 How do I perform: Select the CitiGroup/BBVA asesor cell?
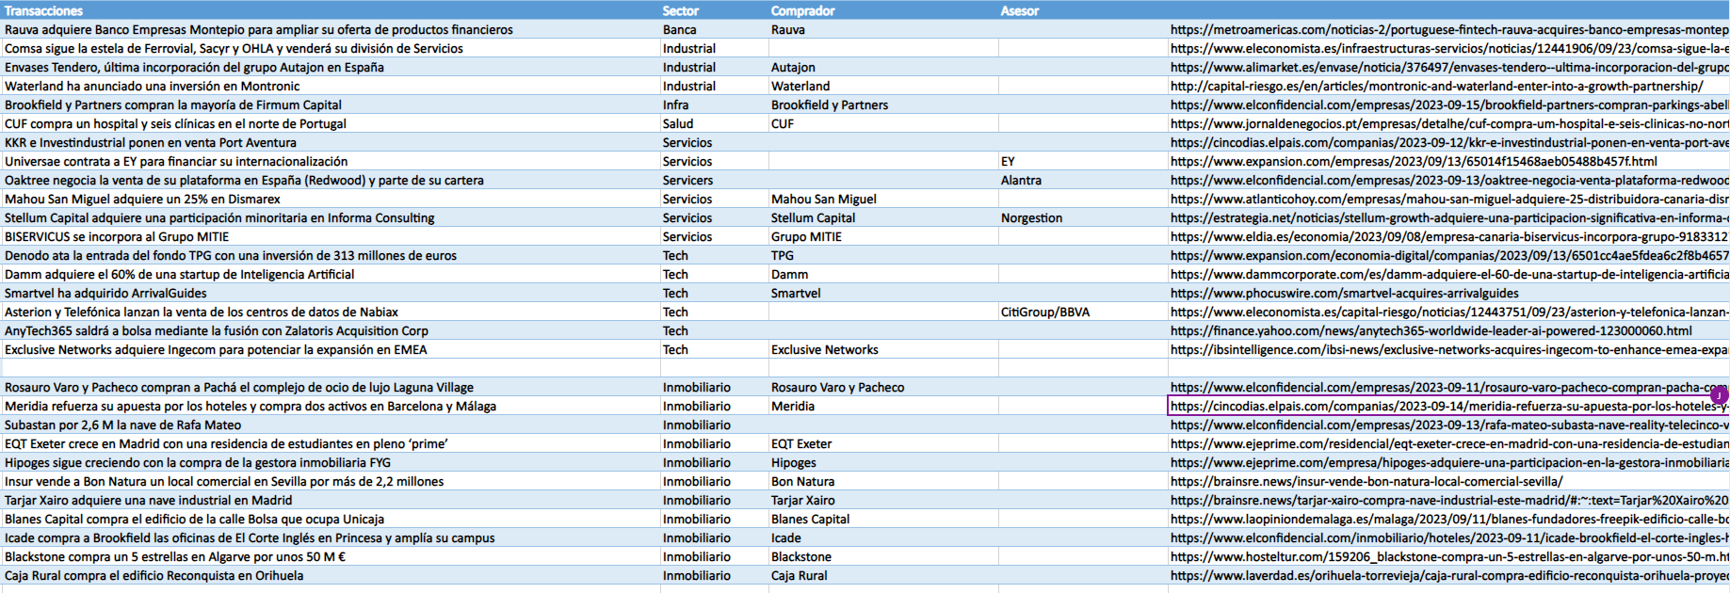1083,312
